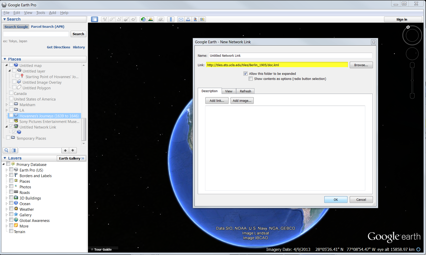Click the Search text box

coord(36,34)
